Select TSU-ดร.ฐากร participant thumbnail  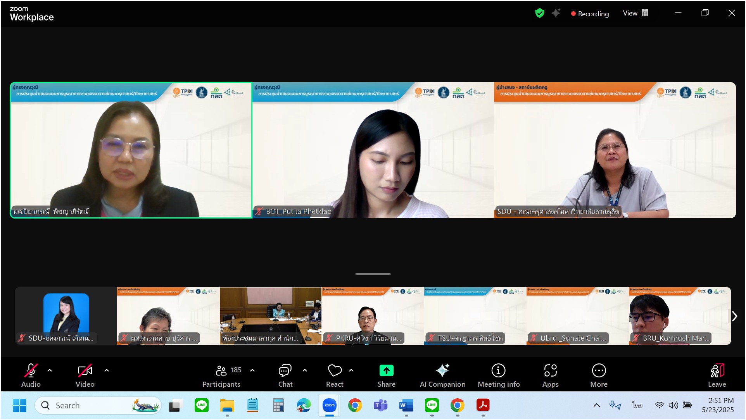pos(475,316)
